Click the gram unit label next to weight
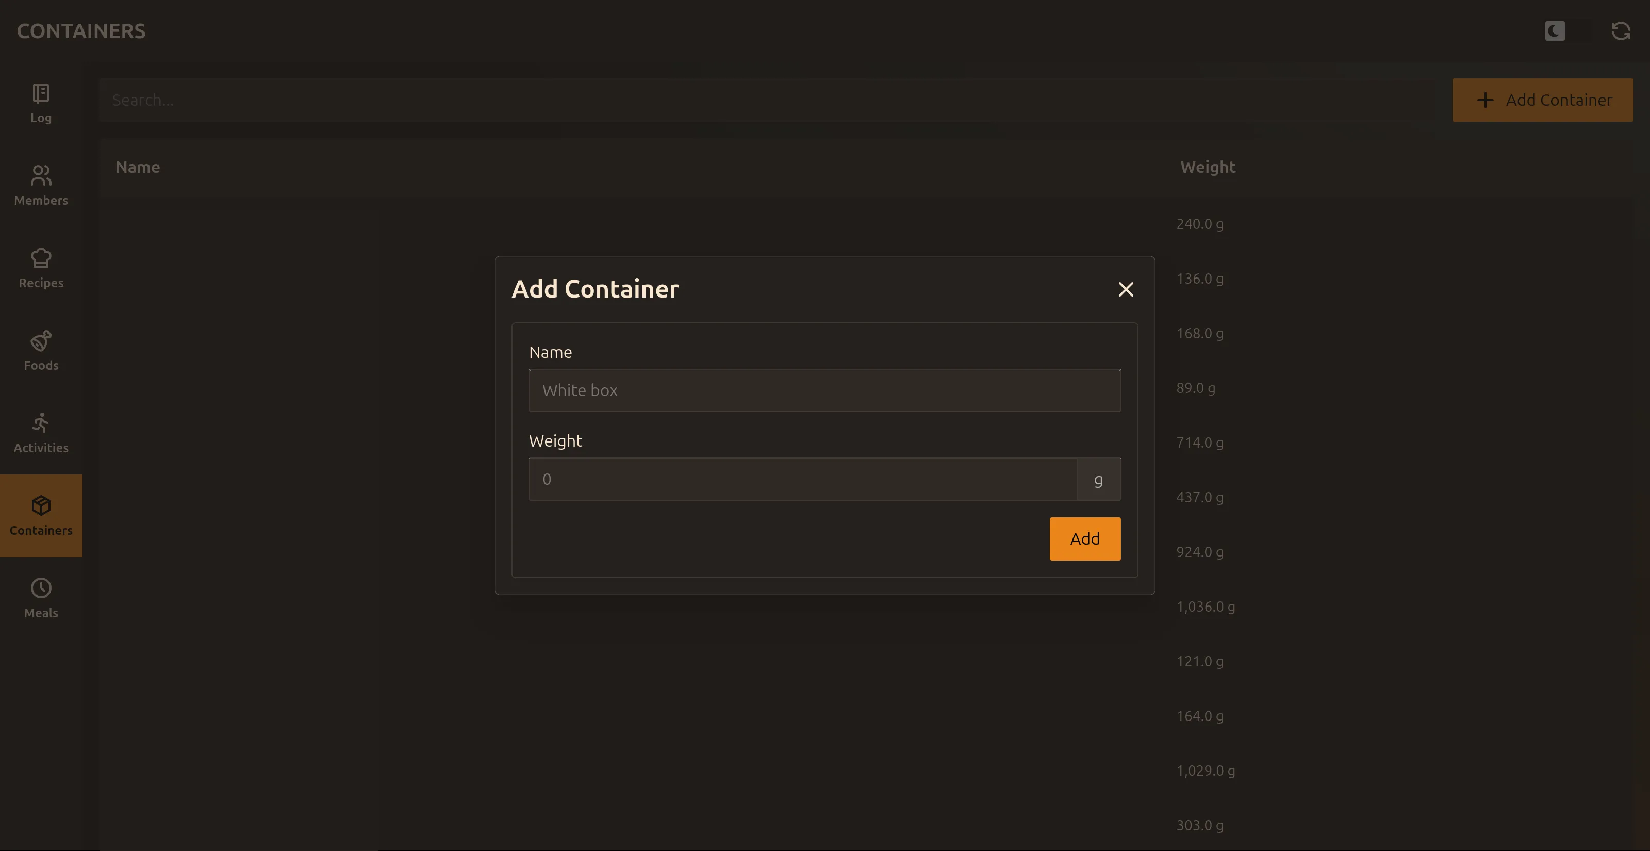The height and width of the screenshot is (851, 1650). (1098, 479)
